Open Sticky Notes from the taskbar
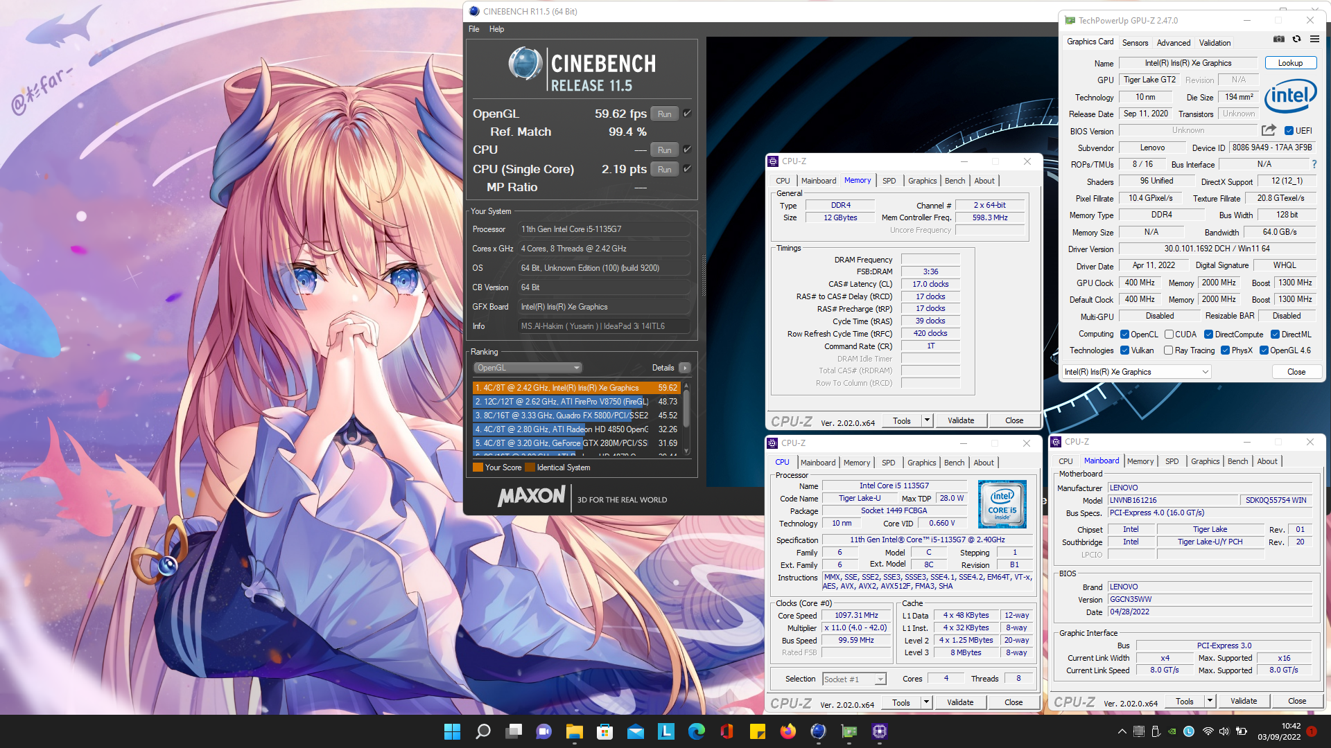Viewport: 1331px width, 748px height. tap(758, 731)
